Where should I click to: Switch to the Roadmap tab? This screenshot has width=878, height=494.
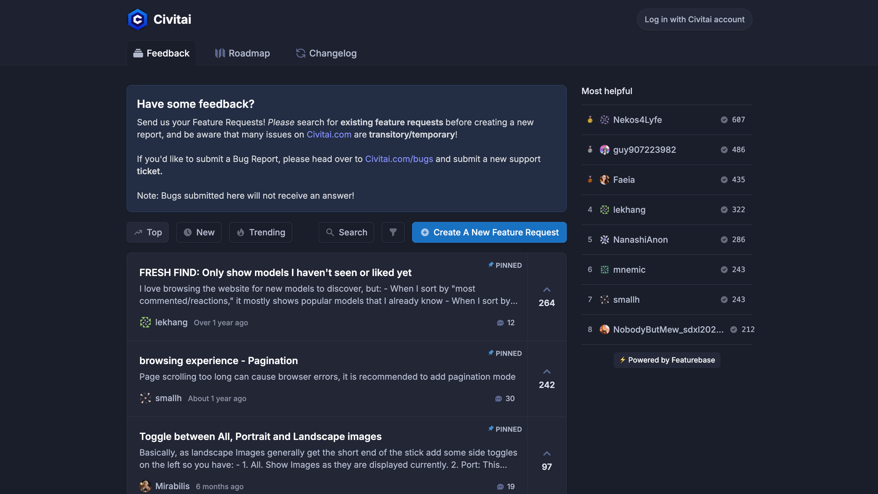(242, 53)
